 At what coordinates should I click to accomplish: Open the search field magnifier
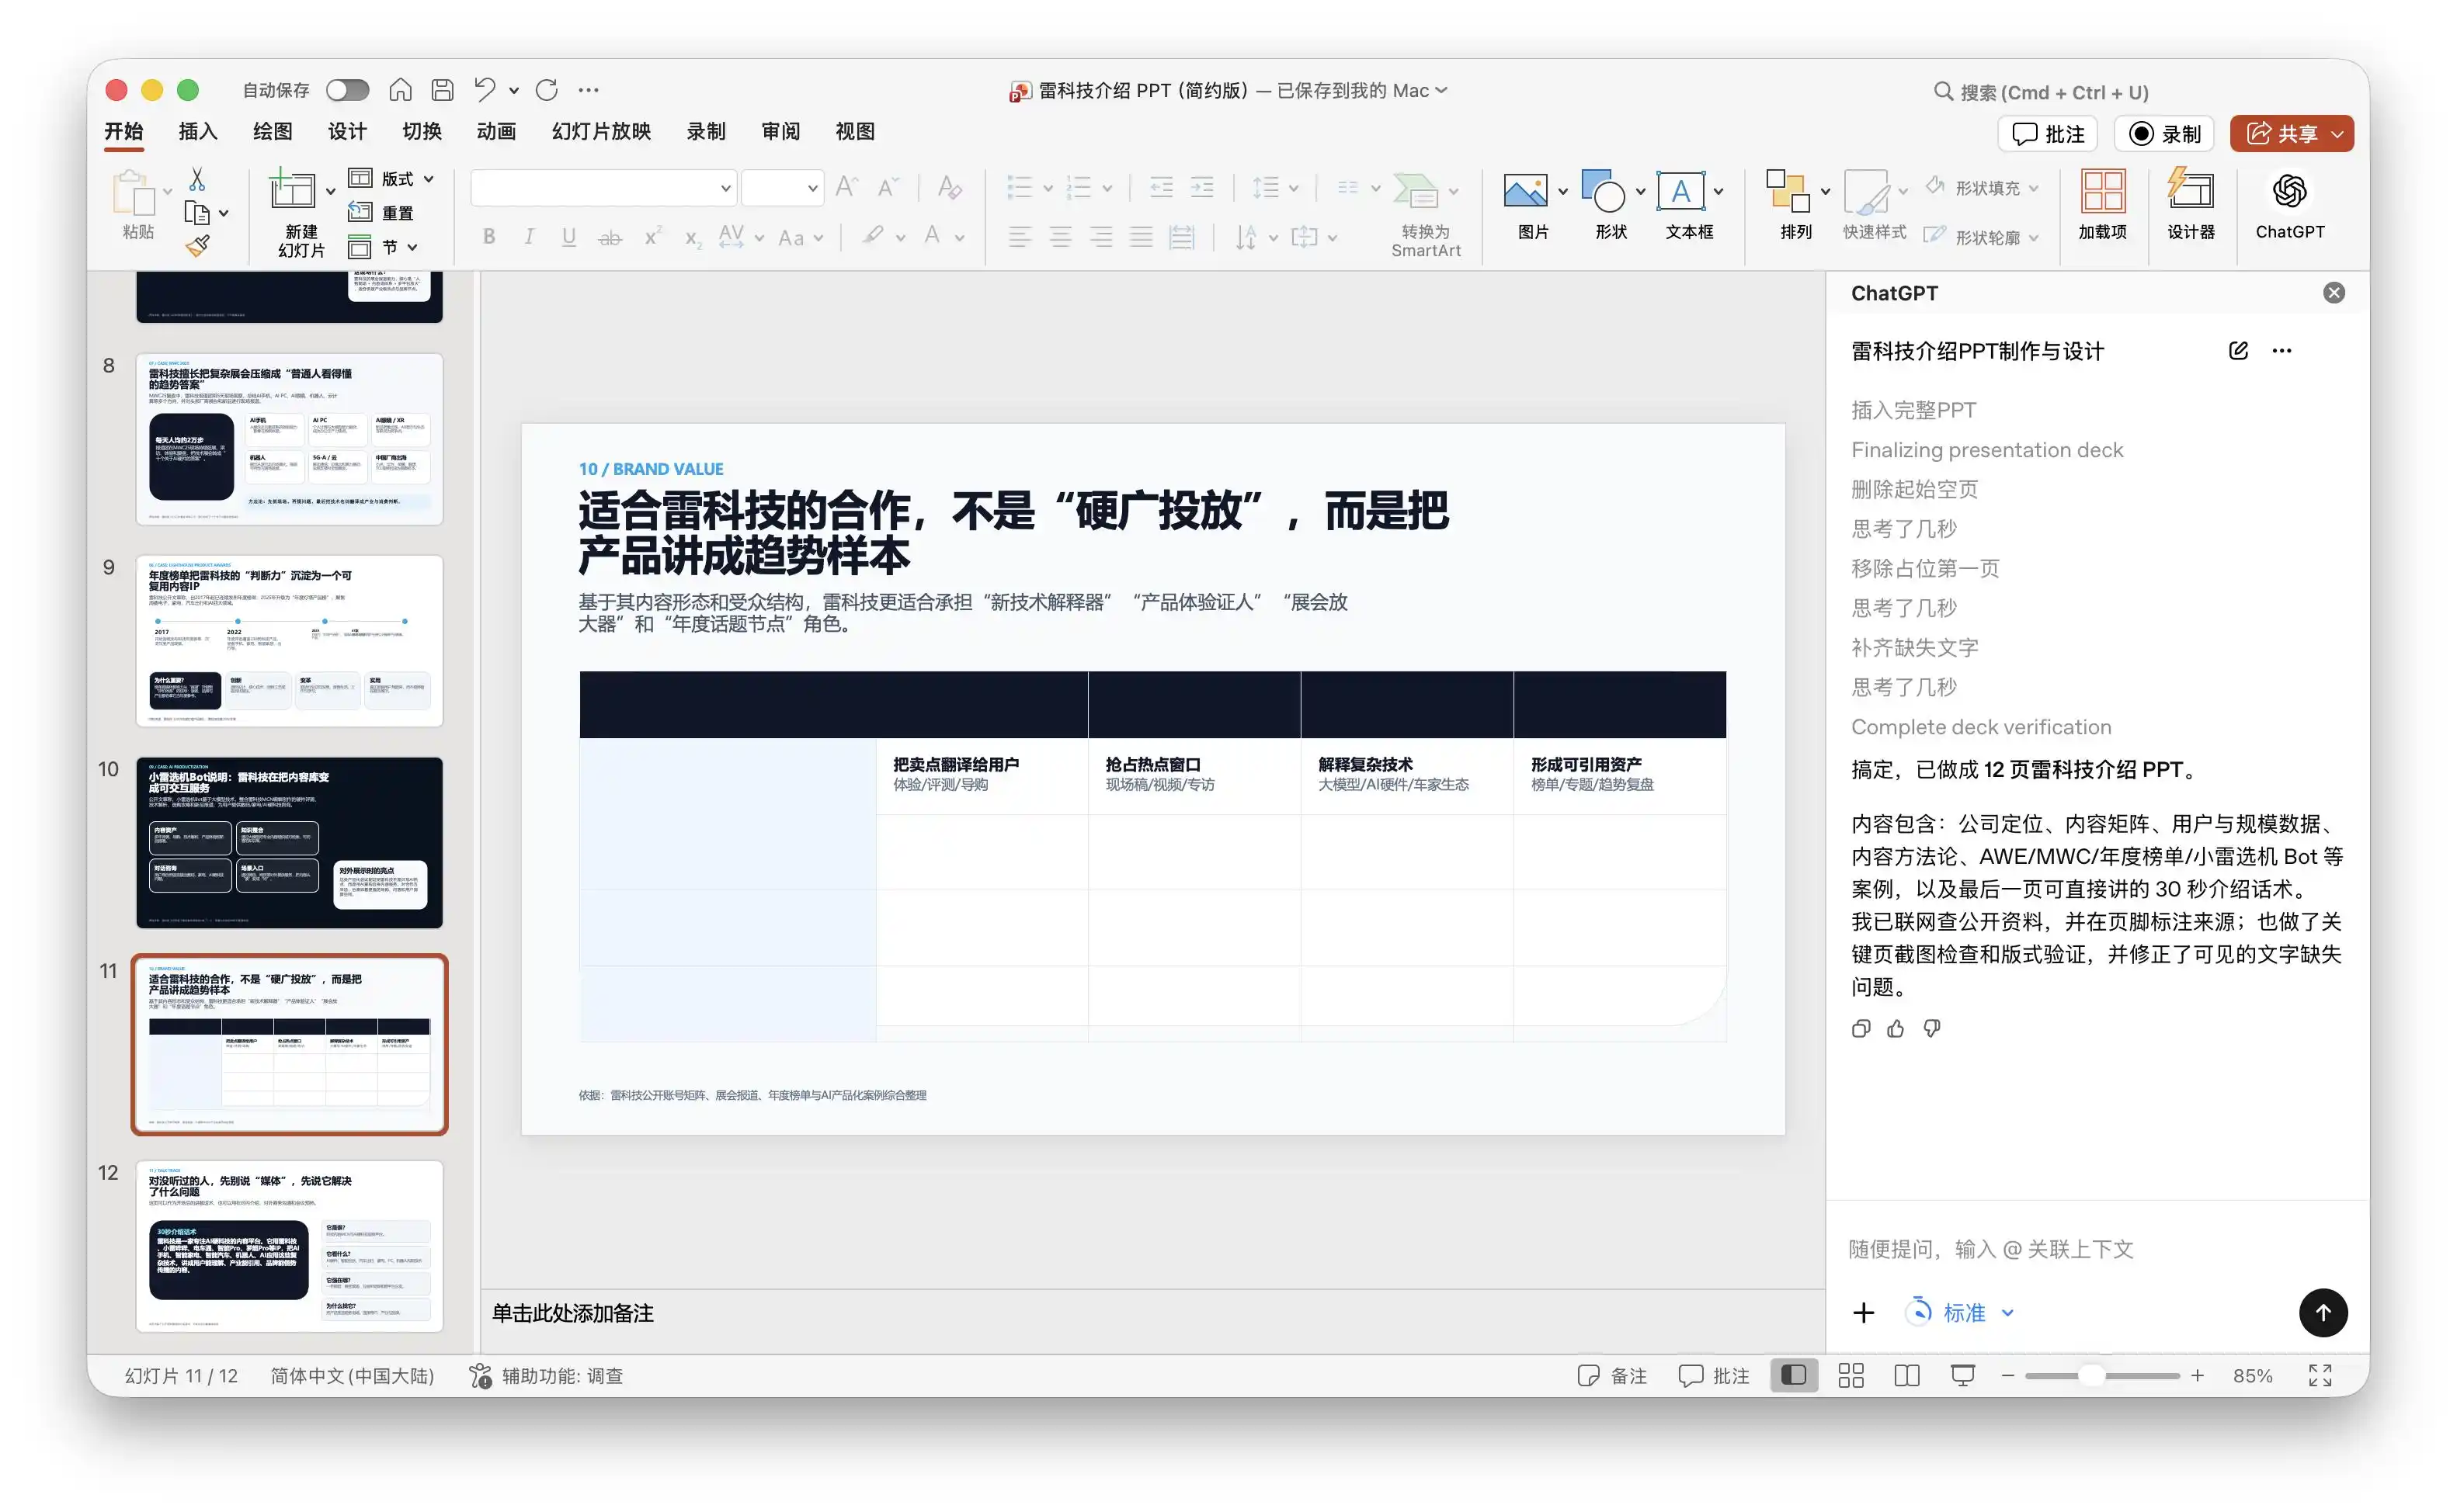click(1943, 92)
